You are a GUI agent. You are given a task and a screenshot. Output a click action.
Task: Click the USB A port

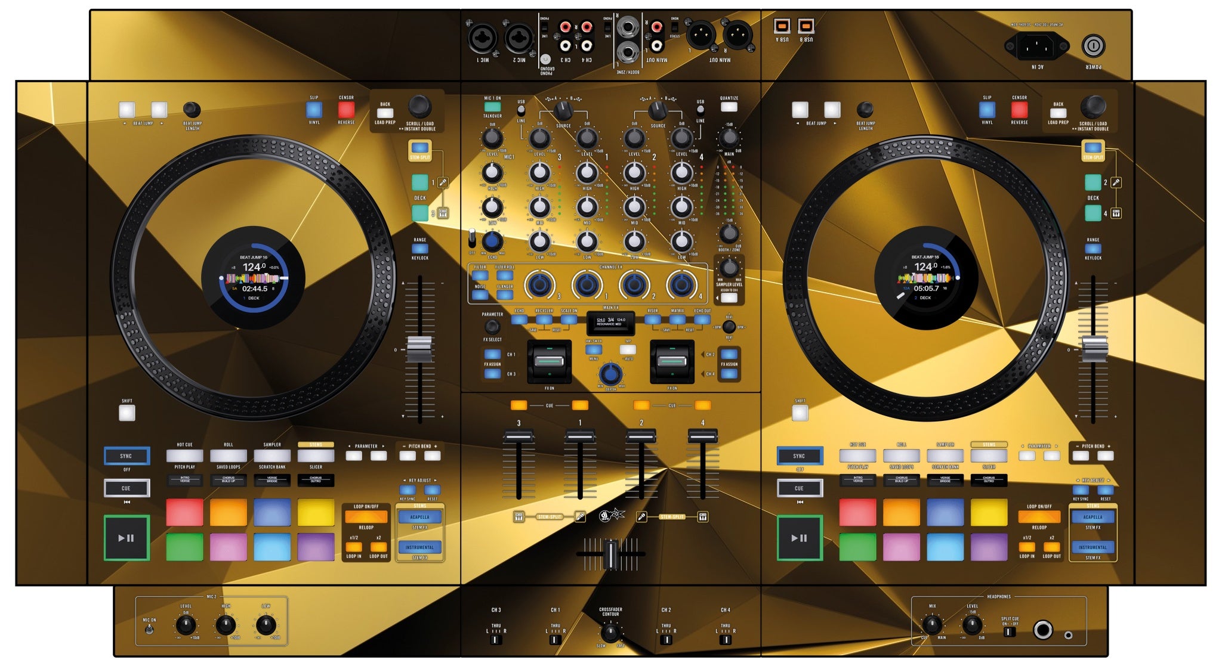(x=782, y=26)
